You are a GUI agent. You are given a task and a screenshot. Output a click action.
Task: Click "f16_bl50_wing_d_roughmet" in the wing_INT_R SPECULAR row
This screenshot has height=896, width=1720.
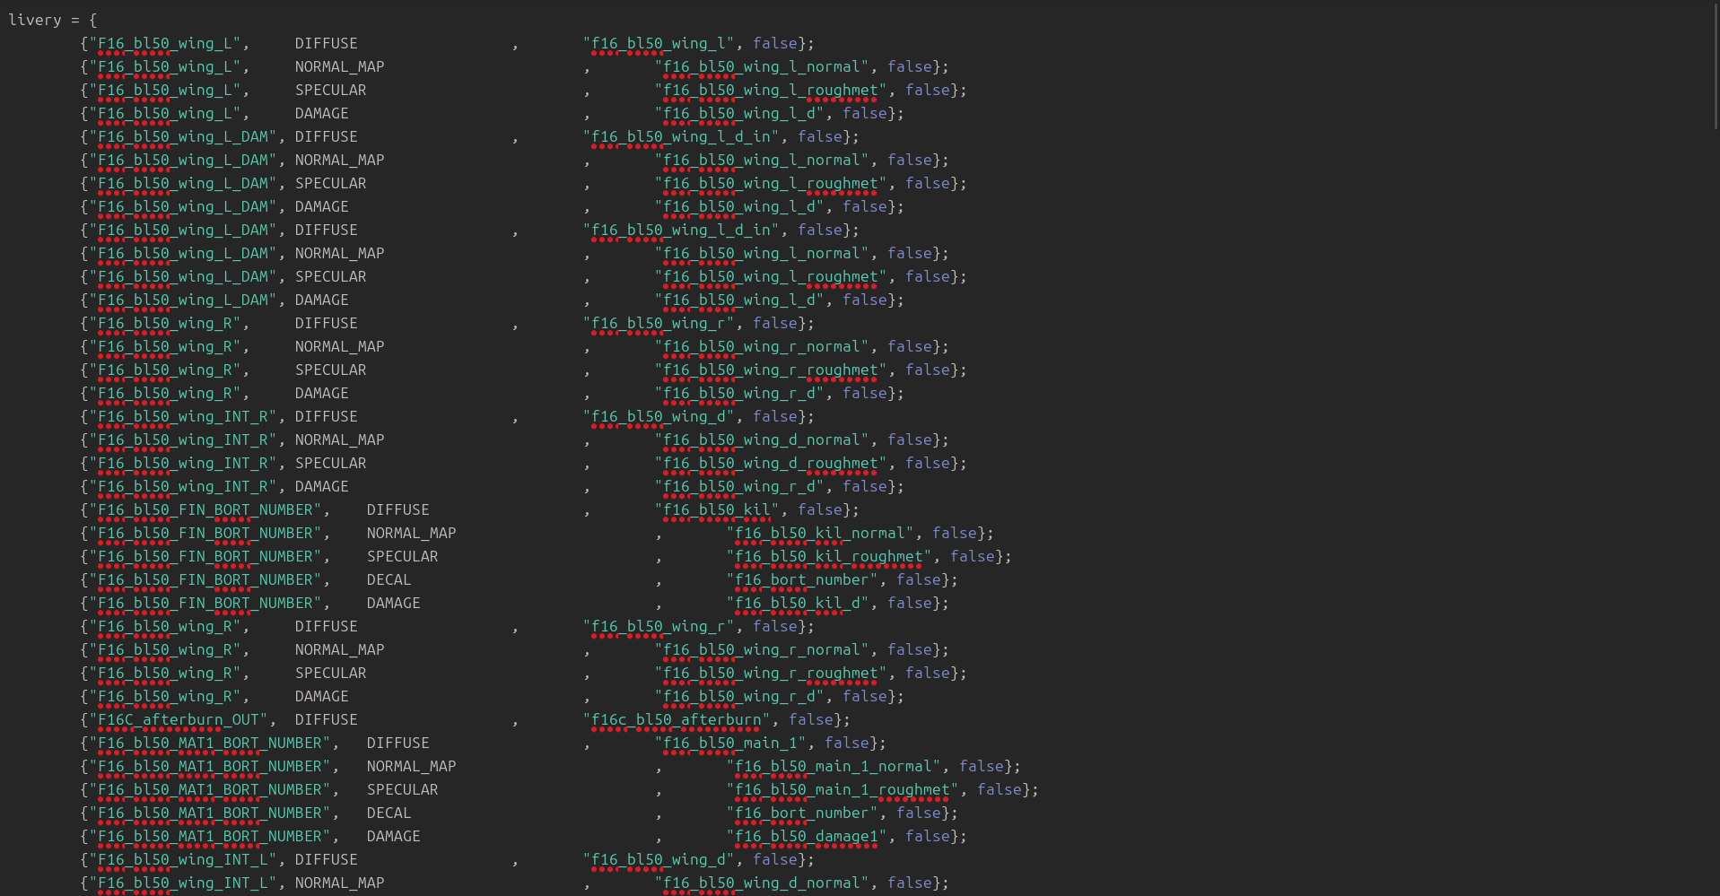pos(771,463)
